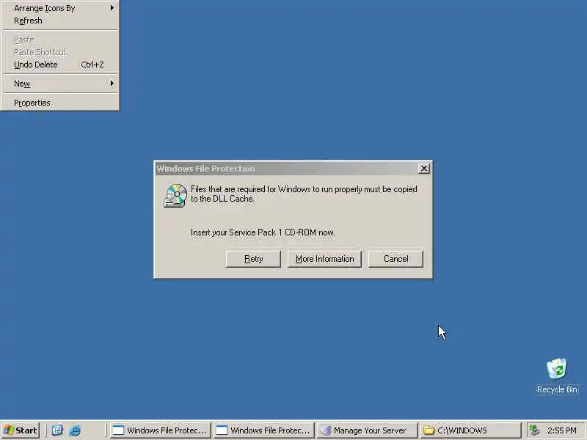Close the Windows File Protection dialog
This screenshot has height=440, width=587.
424,169
